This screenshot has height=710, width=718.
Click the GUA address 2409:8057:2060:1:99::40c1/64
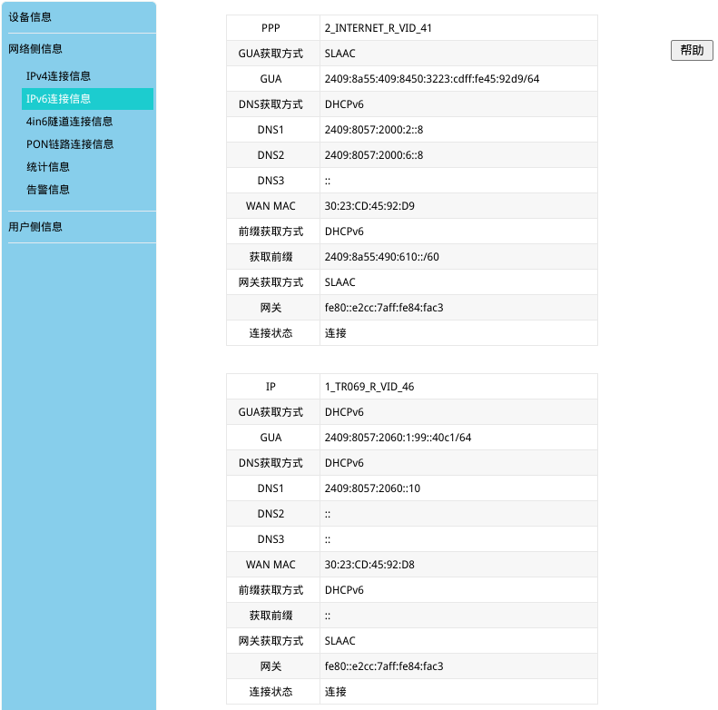[398, 438]
